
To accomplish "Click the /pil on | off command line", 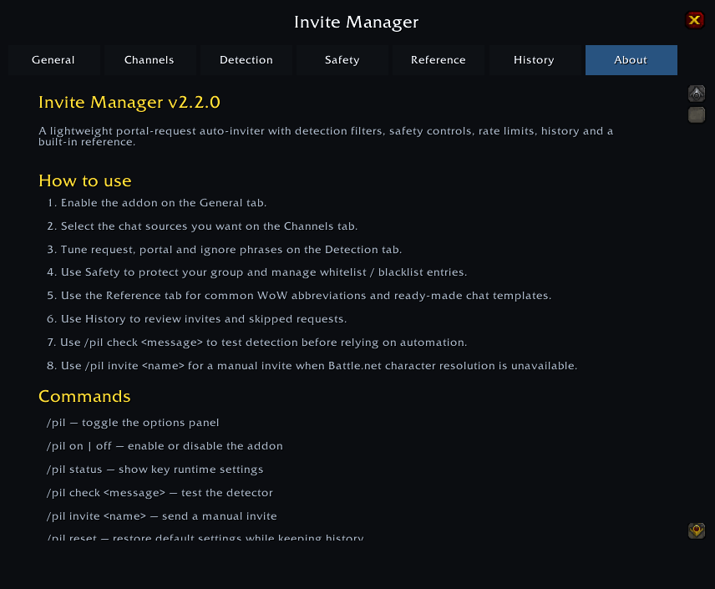I will [x=165, y=446].
